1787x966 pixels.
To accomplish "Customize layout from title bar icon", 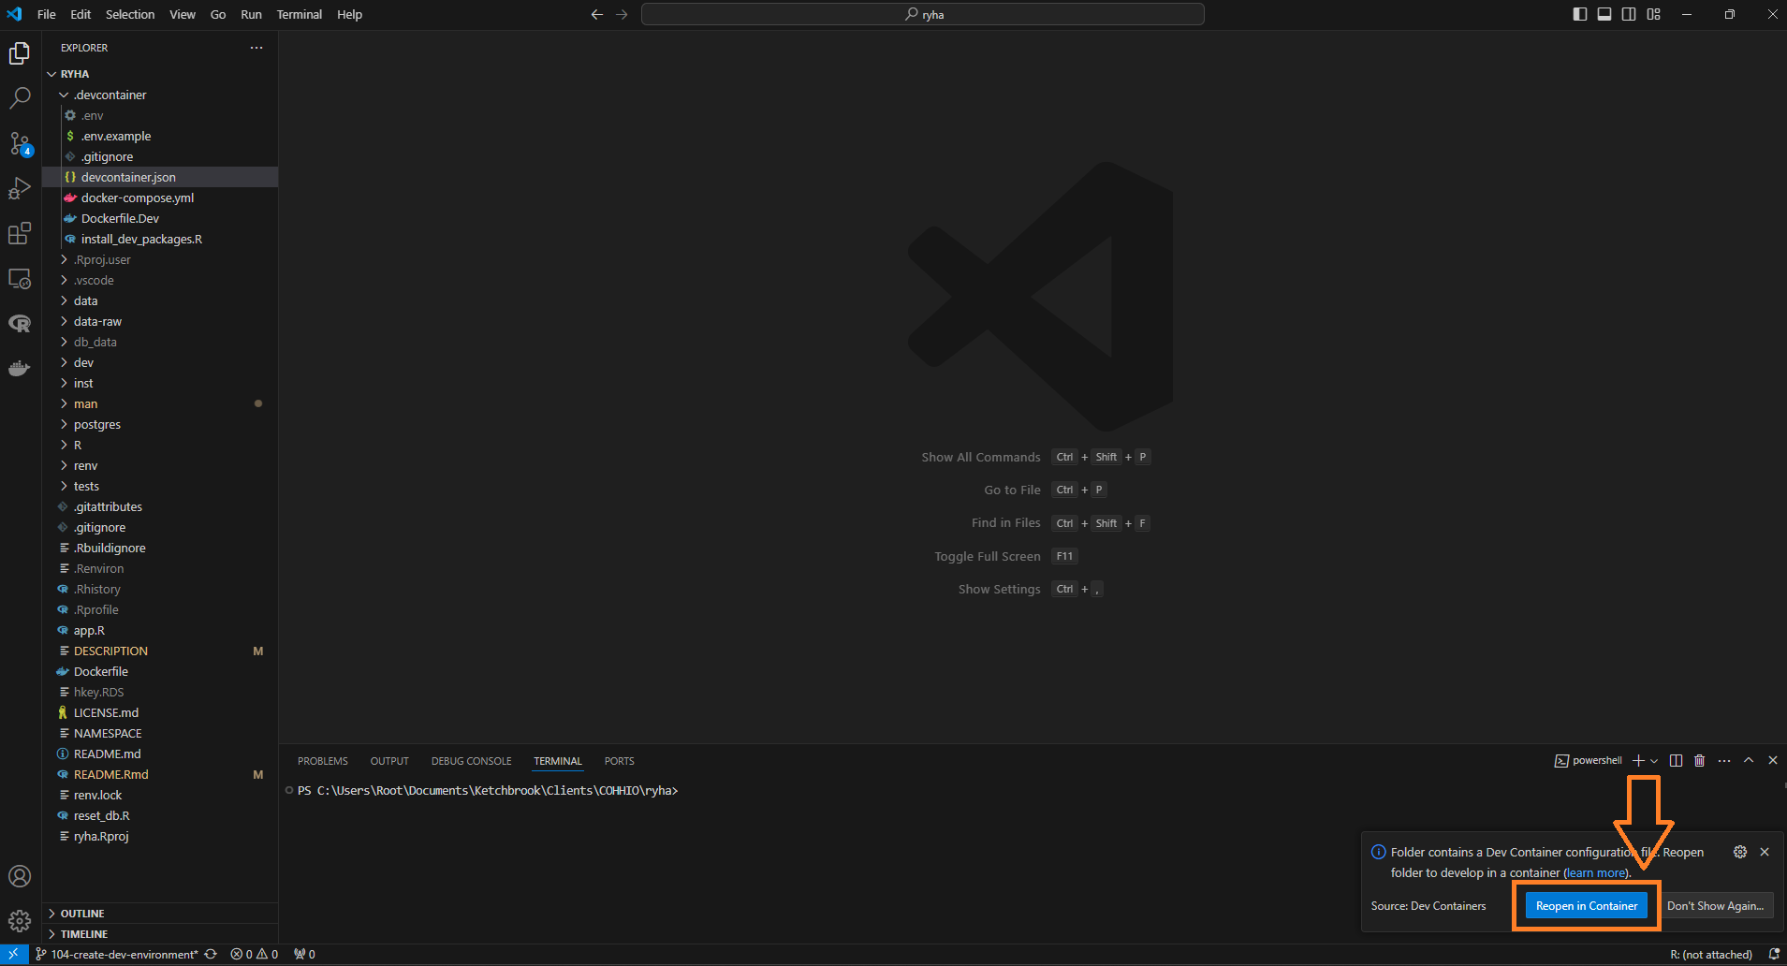I will point(1654,14).
